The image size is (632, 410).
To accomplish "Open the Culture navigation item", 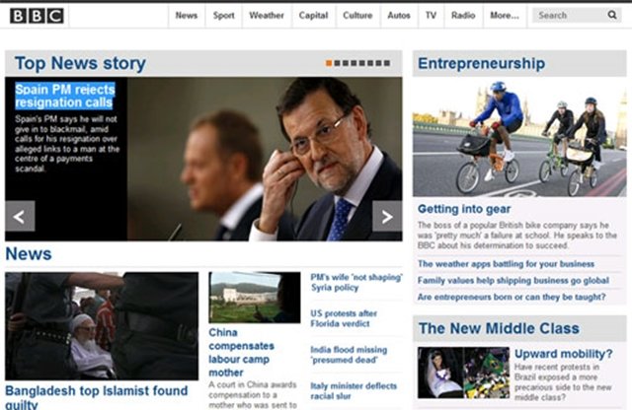I will point(357,16).
